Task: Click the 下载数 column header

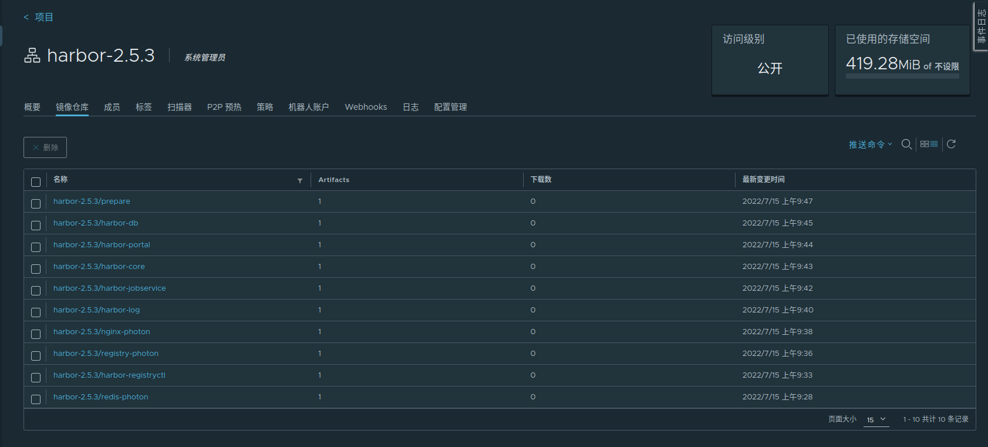Action: point(541,179)
